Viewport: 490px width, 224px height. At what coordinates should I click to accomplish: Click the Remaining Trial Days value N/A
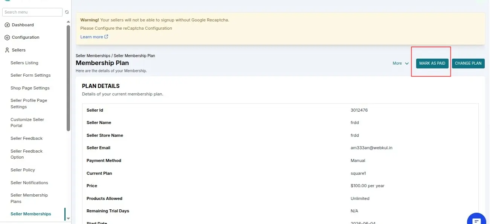[x=354, y=211]
